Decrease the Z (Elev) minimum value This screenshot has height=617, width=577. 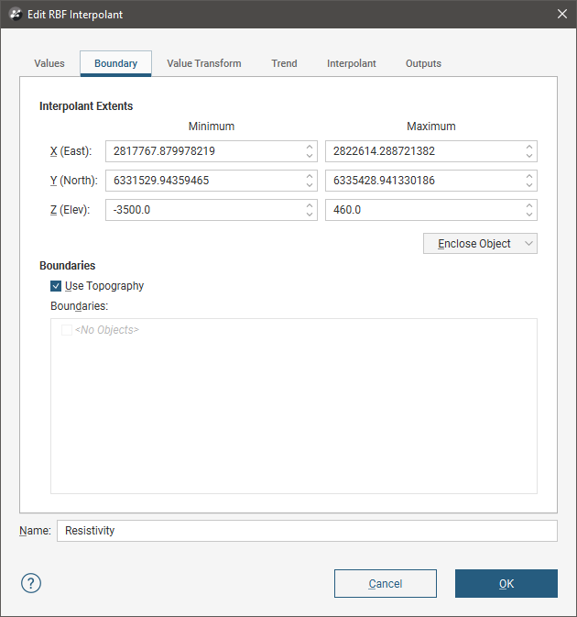[x=310, y=215]
